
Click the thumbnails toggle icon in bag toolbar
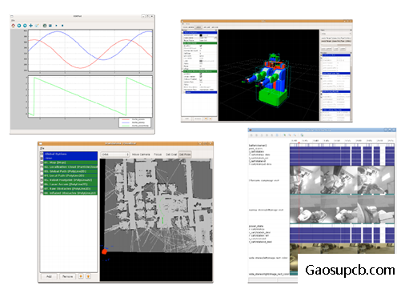click(302, 135)
